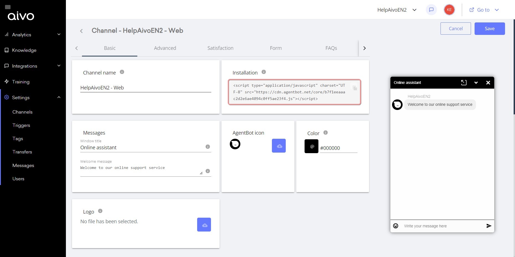
Task: Open the chat/feedback bubble in top bar
Action: coord(431,9)
